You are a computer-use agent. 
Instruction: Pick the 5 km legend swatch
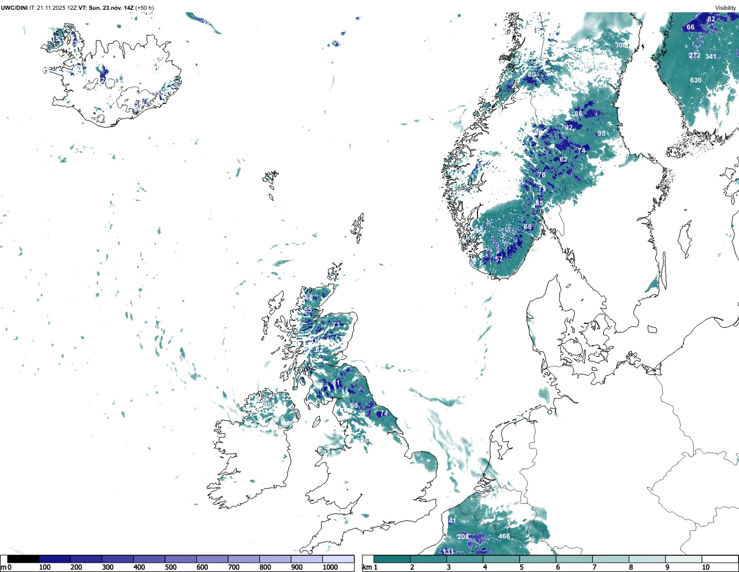click(x=538, y=559)
